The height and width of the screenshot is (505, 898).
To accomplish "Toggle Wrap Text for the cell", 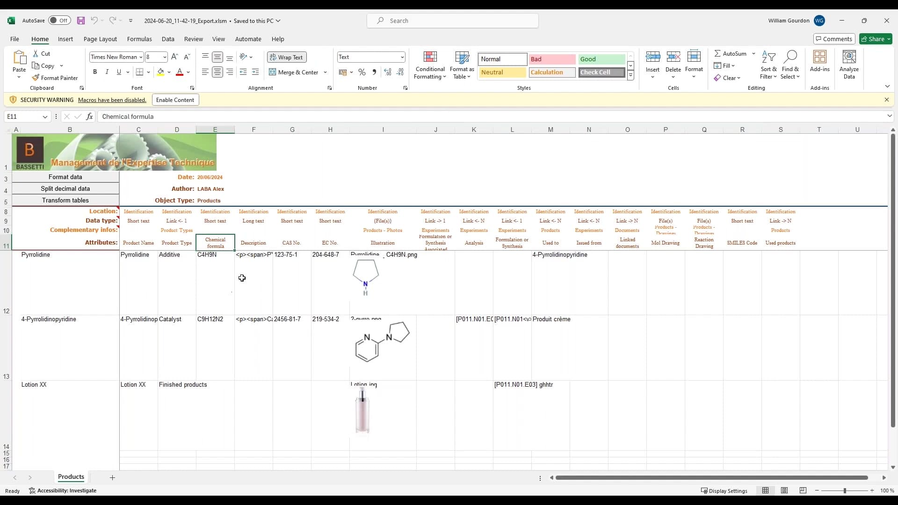I will point(287,57).
